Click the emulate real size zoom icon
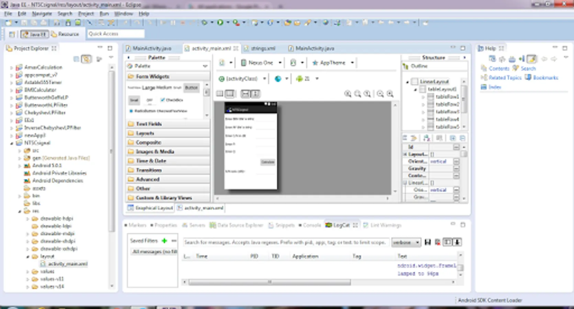 point(348,94)
